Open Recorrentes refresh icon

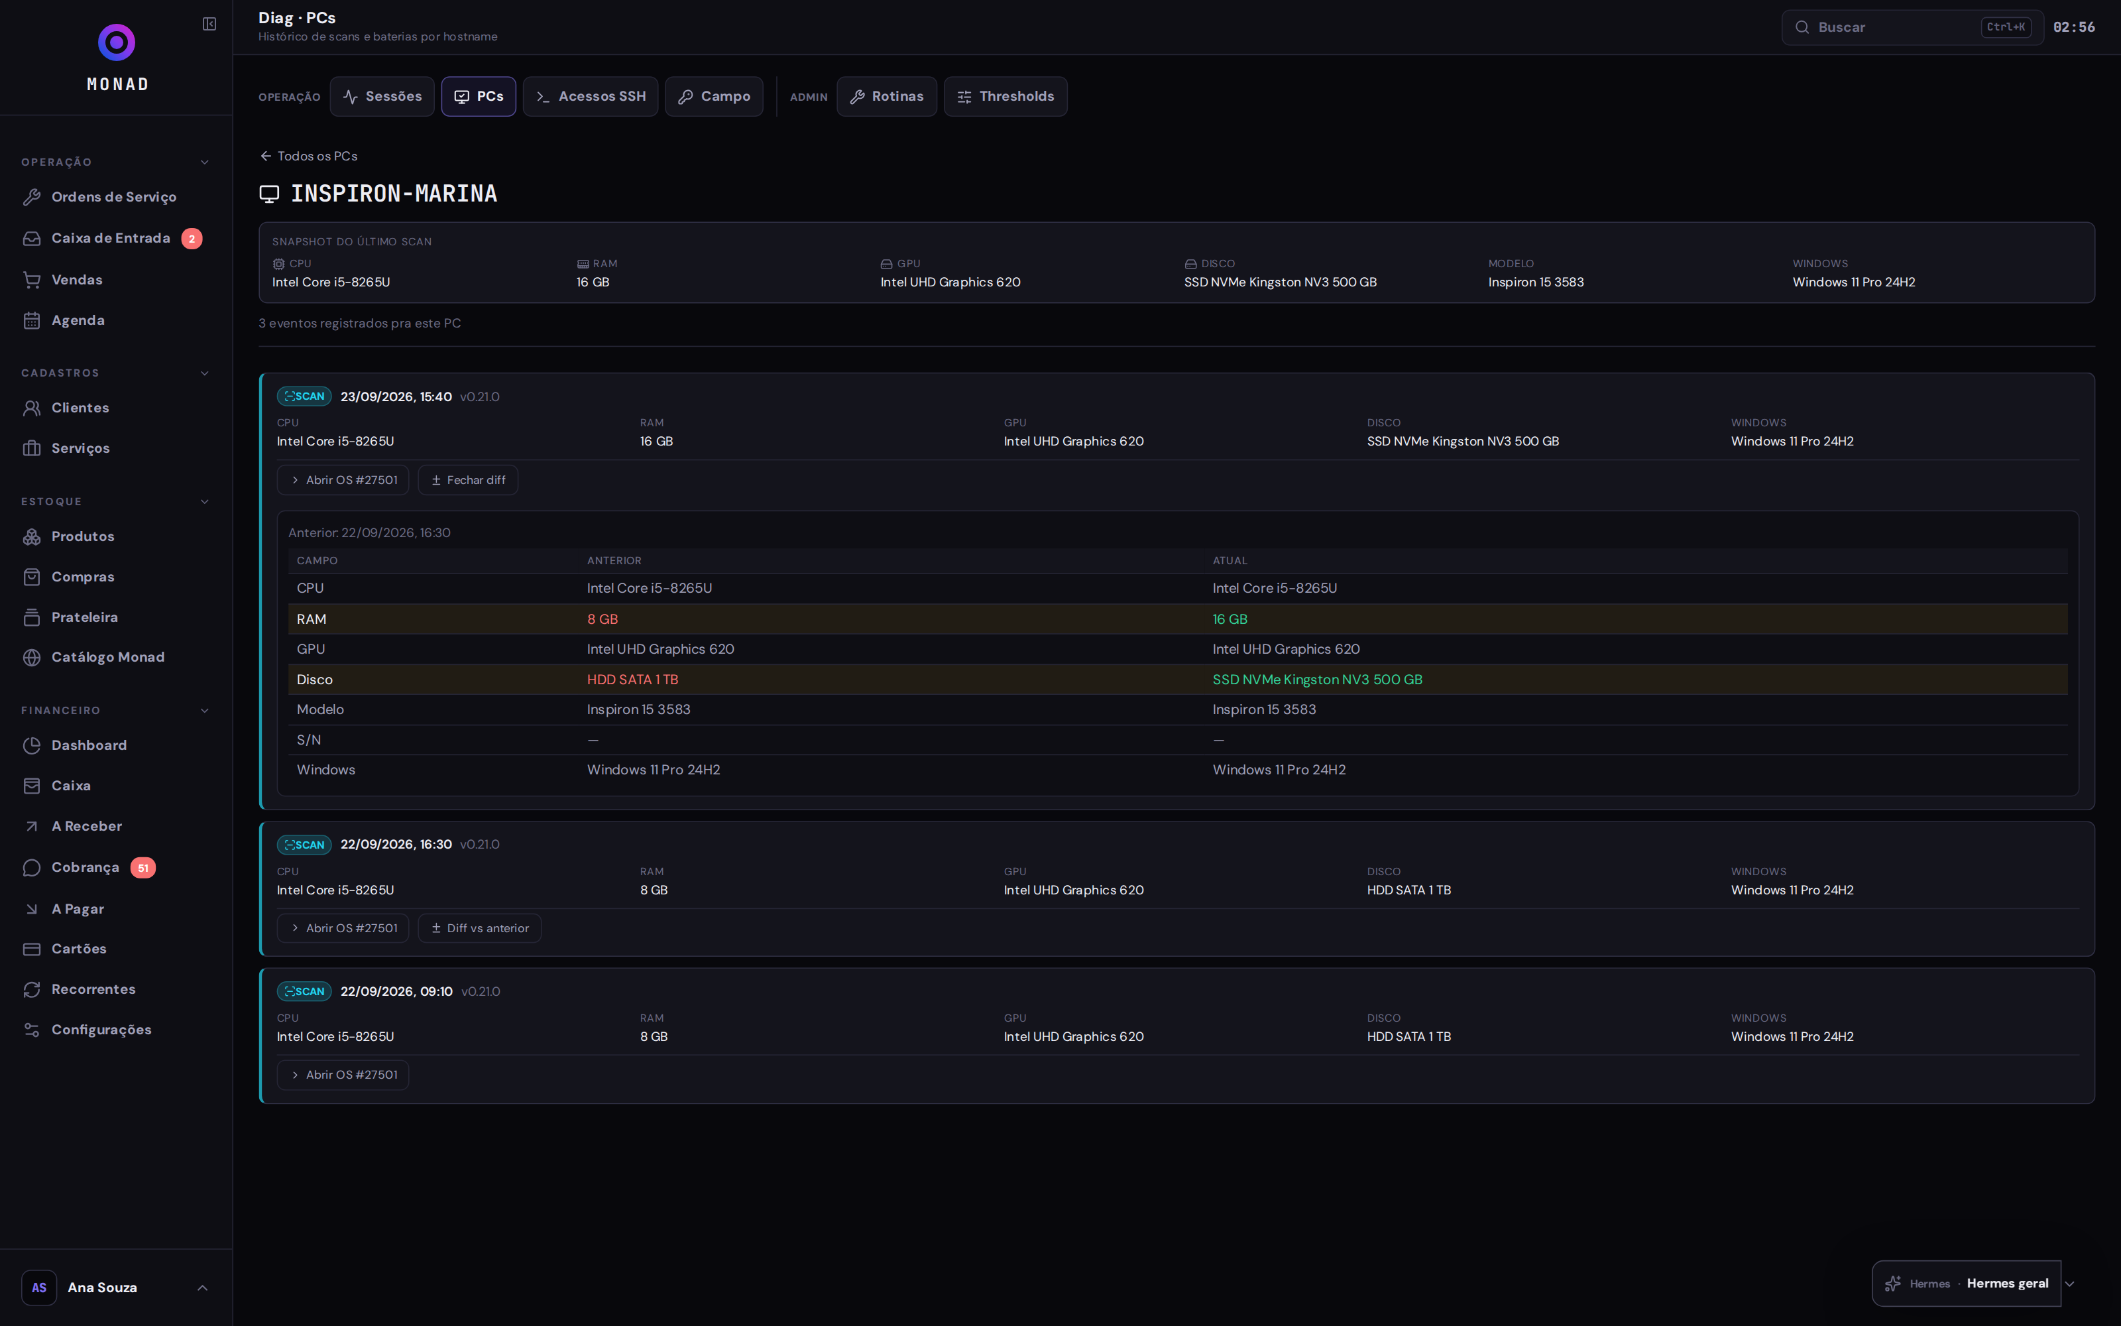[x=32, y=989]
